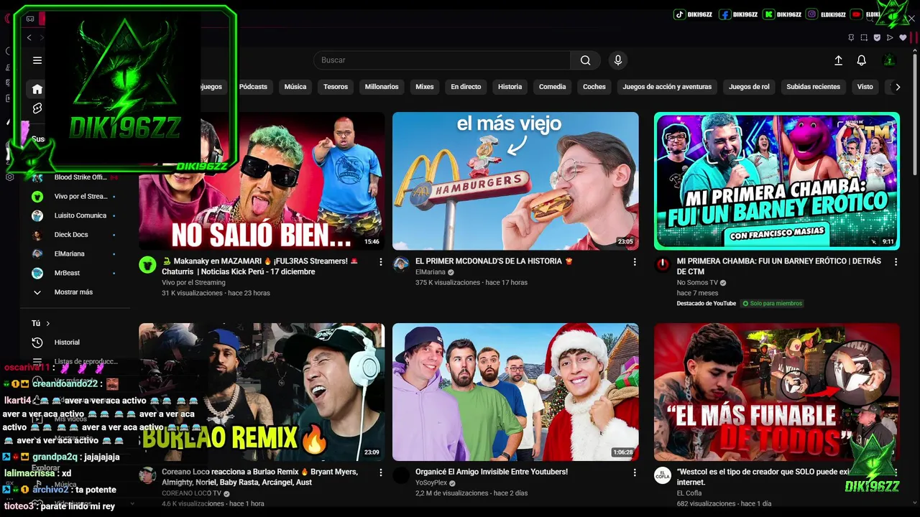920x517 pixels.
Task: Click Vivo por el Streaming channel avatar under video
Action: (147, 264)
